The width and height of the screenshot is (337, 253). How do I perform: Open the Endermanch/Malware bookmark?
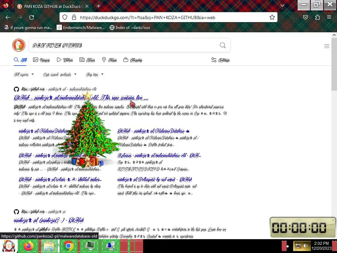tap(81, 28)
